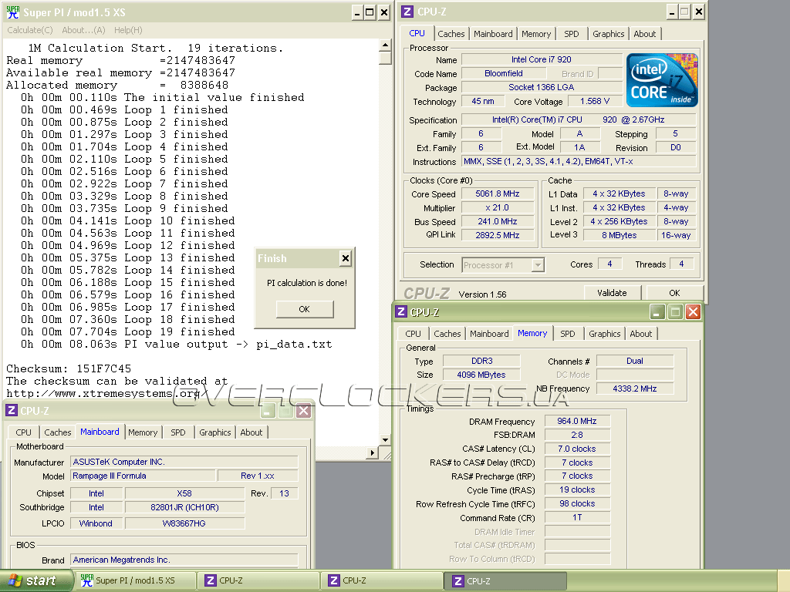This screenshot has height=592, width=790.
Task: Open the Calculate(C) menu
Action: (30, 30)
